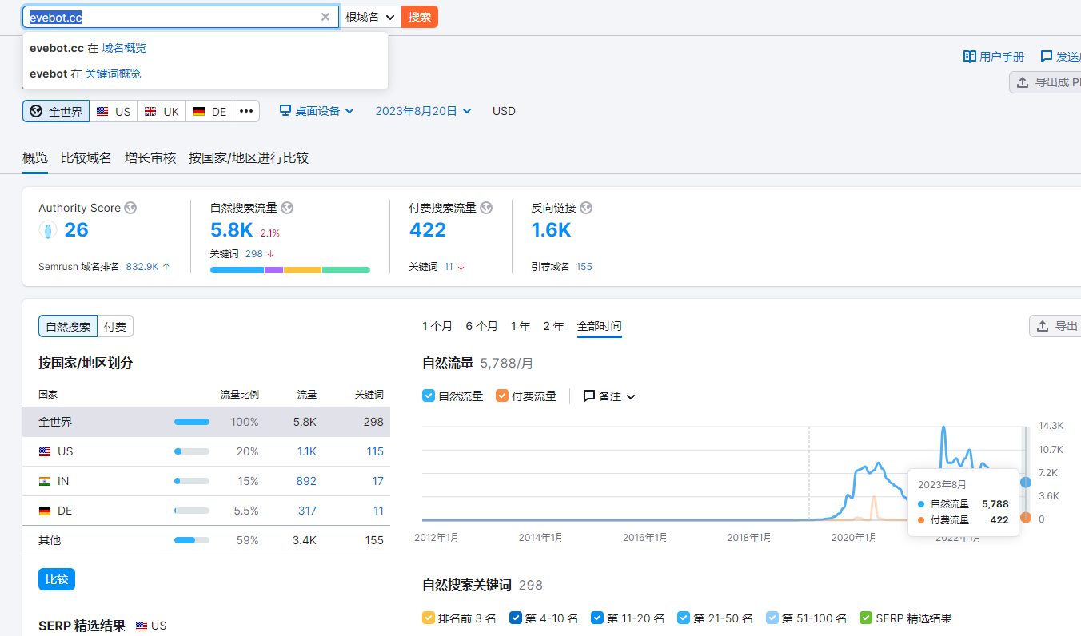Screen dimensions: 1081x636
Task: Select the DE flag database
Action: [209, 111]
